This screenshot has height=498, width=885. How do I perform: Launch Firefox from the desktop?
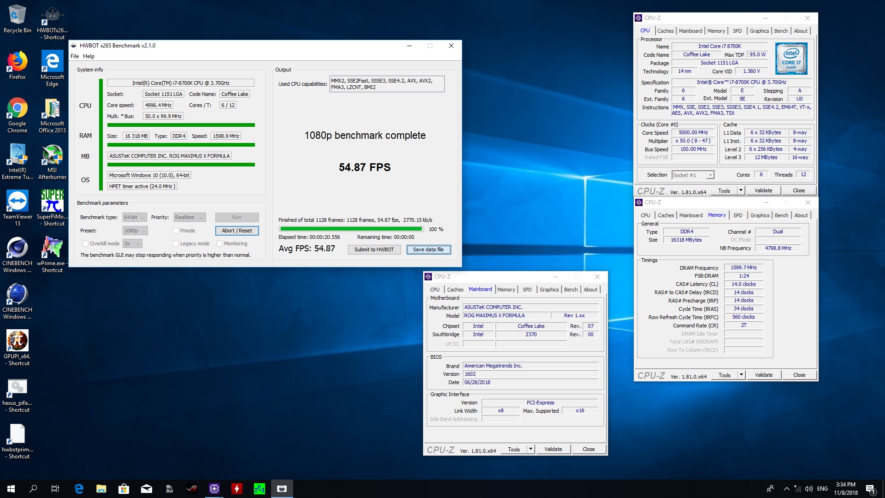pyautogui.click(x=17, y=65)
